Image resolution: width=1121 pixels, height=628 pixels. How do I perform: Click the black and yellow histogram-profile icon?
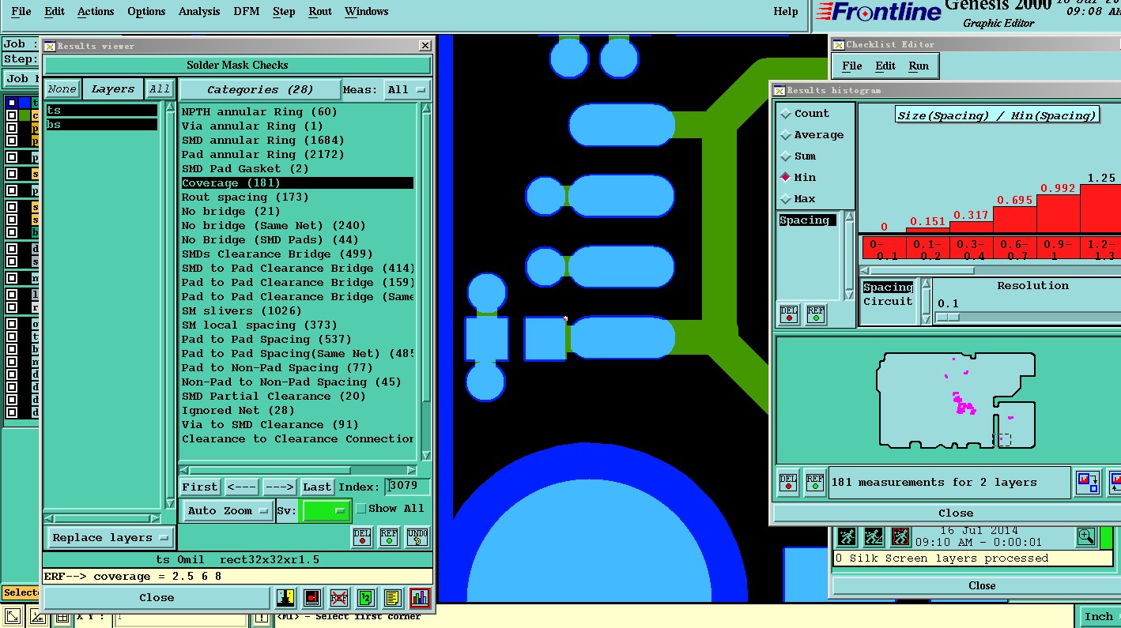(285, 597)
